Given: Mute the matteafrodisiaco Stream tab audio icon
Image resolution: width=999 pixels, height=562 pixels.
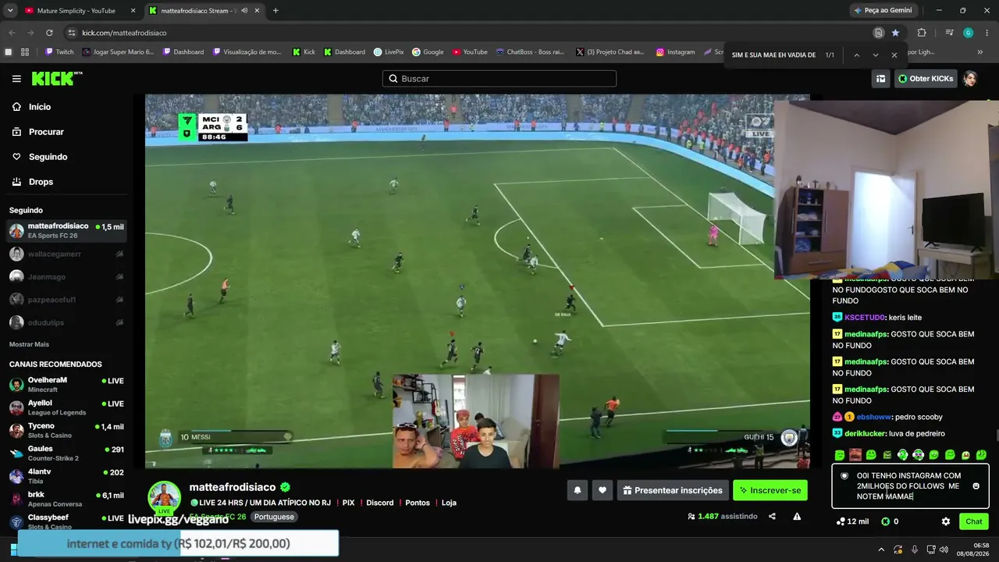Looking at the screenshot, I should click(244, 11).
